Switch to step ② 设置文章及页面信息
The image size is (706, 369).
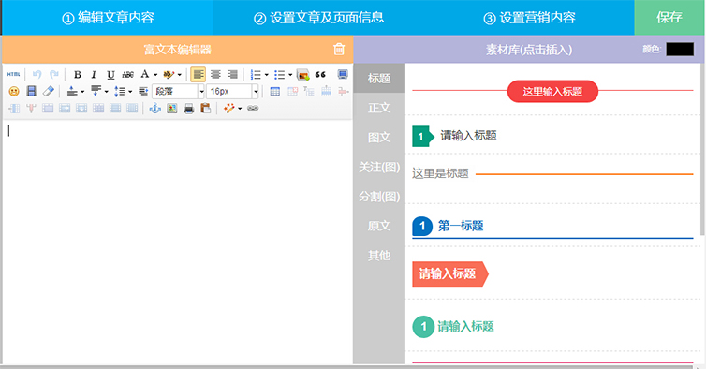318,18
